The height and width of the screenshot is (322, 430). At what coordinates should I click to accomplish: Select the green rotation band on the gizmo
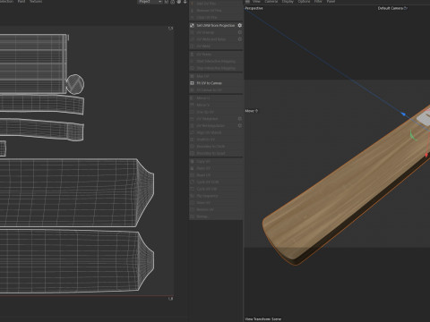[413, 136]
